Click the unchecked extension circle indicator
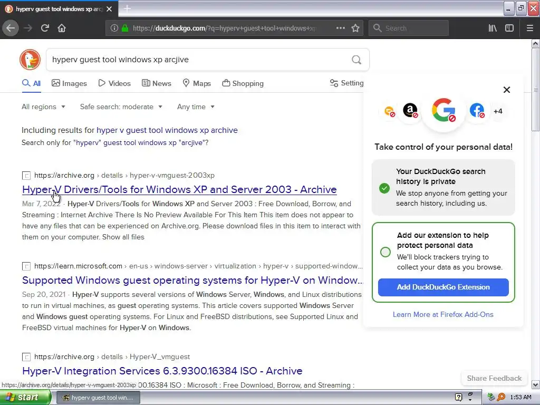The image size is (540, 405). 385,252
